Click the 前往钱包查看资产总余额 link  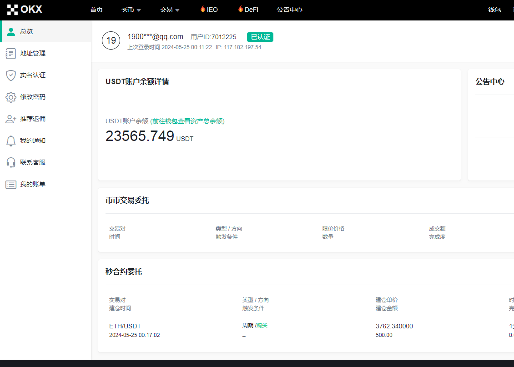[187, 121]
